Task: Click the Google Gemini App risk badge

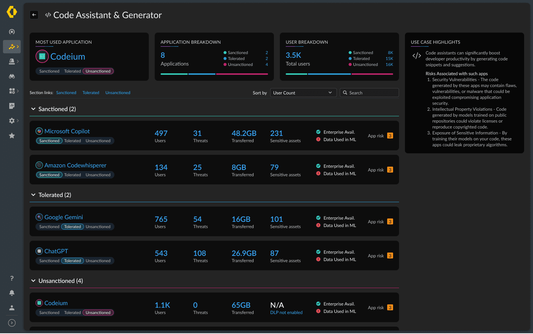Action: tap(390, 221)
